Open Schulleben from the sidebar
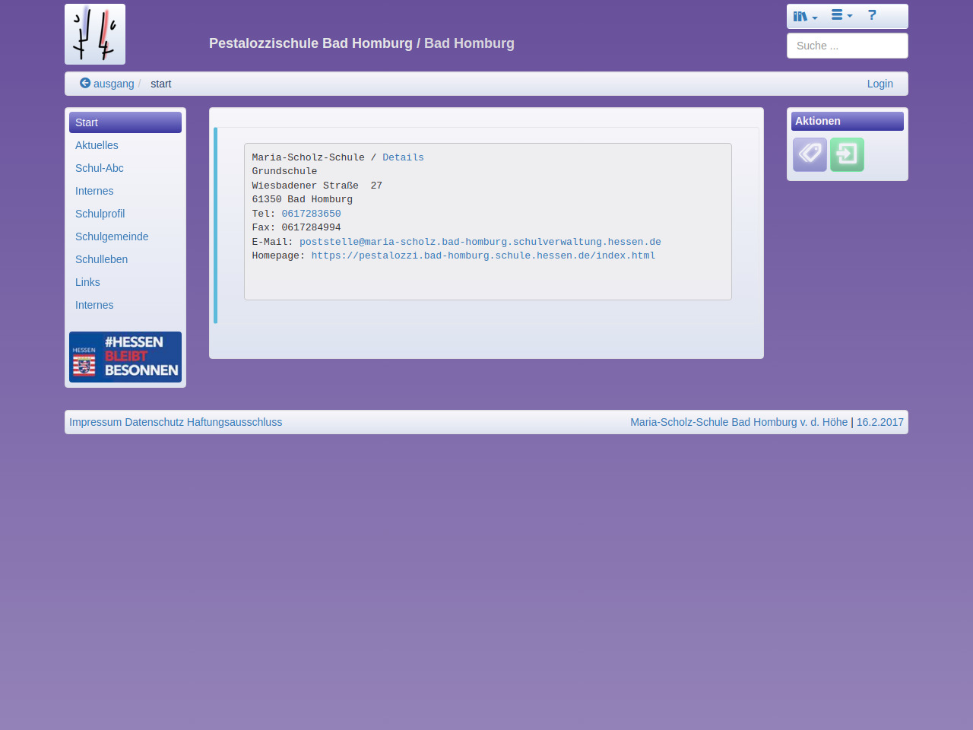The width and height of the screenshot is (973, 730). [x=101, y=259]
